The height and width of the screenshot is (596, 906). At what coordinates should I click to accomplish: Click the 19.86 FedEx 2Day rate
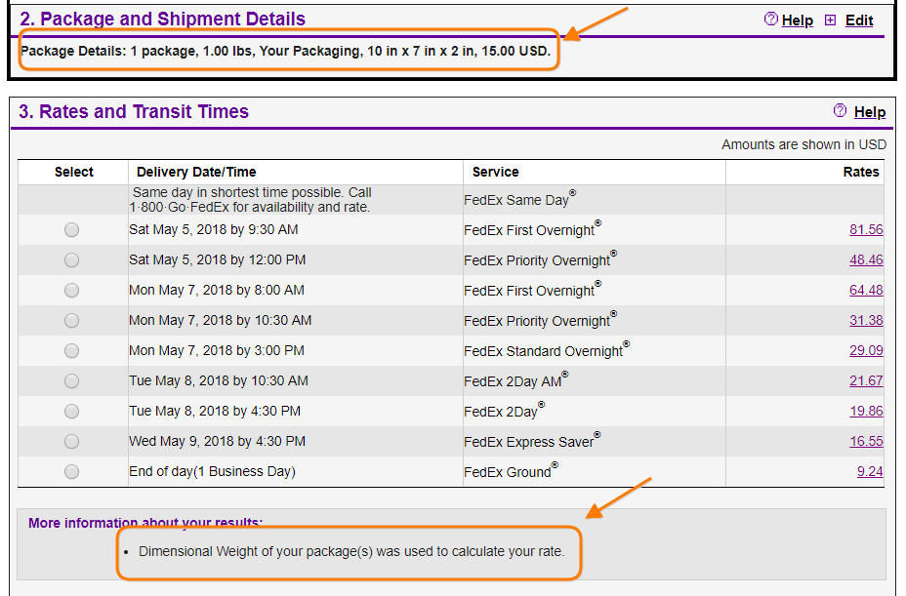865,410
